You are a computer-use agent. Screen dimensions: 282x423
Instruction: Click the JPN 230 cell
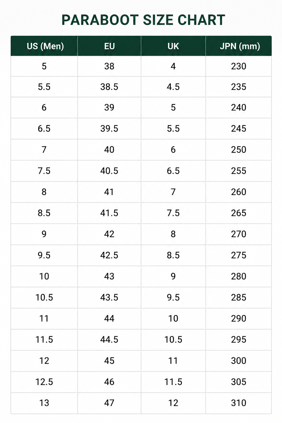click(x=239, y=66)
